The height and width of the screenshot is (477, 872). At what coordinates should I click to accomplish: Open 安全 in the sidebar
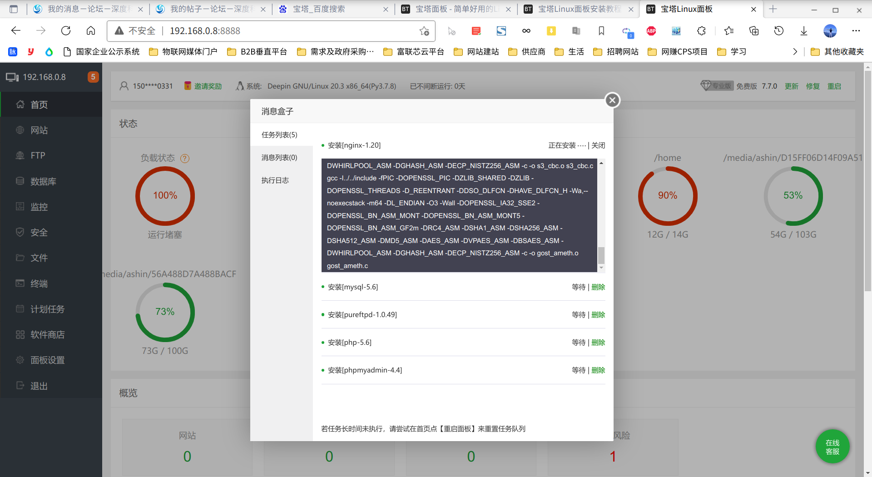(51, 232)
